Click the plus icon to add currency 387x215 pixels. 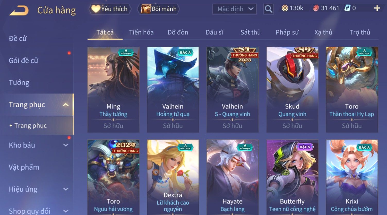(377, 8)
